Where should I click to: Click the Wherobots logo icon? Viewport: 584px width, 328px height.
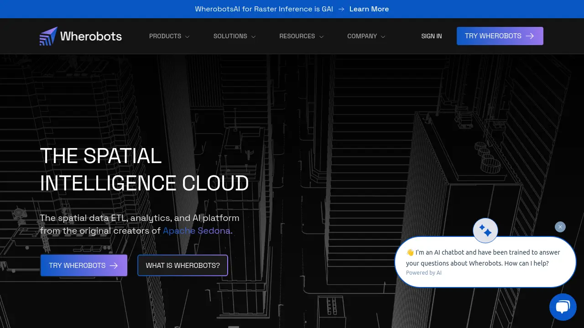point(48,36)
